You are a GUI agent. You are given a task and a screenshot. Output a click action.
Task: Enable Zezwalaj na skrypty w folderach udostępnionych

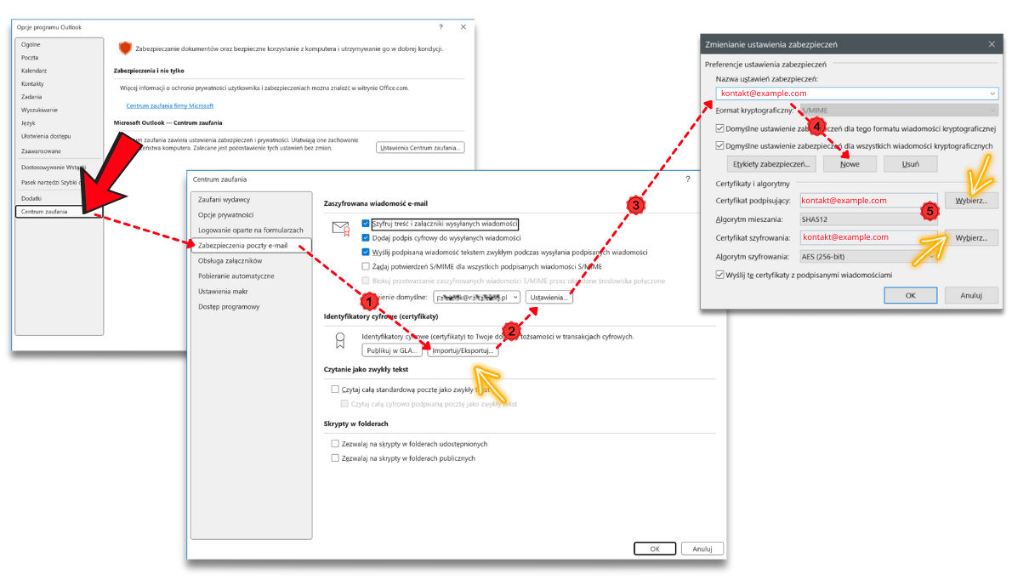335,444
